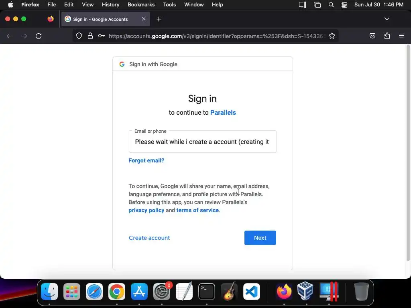
Task: Click the Create account button
Action: click(149, 238)
